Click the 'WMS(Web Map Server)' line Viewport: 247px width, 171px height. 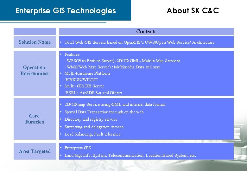tap(112, 67)
